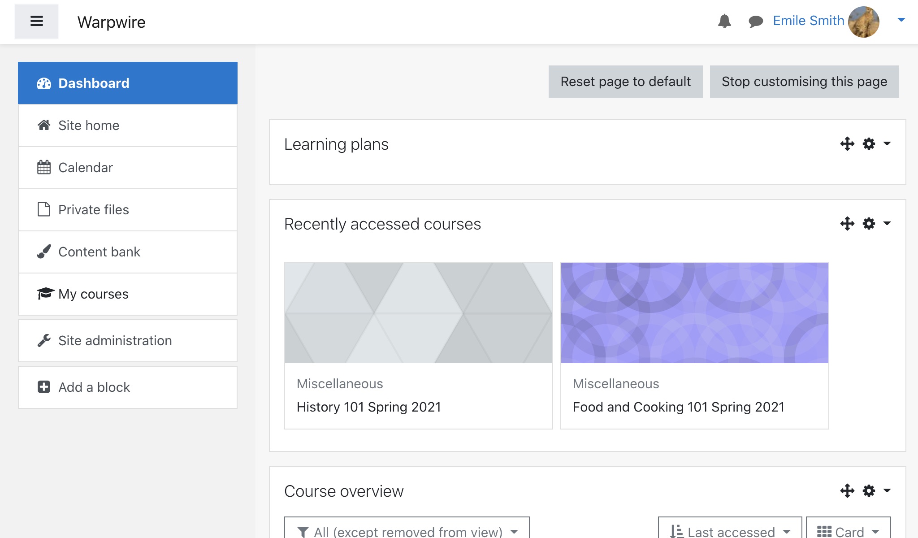Image resolution: width=918 pixels, height=538 pixels.
Task: Click the Add a block item
Action: [94, 387]
